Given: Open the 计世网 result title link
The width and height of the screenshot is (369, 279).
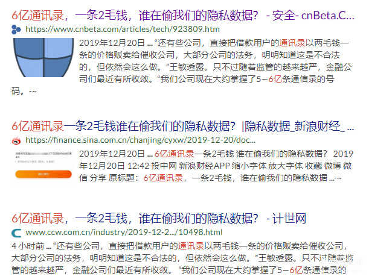Looking at the screenshot, I should (x=159, y=219).
